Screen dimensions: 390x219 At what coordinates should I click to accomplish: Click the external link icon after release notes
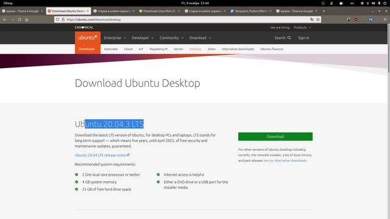tap(128, 155)
